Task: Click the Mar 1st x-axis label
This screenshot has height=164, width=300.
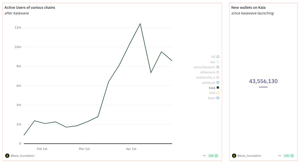Action: [84, 149]
